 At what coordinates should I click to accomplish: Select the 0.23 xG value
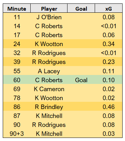tap(108, 62)
